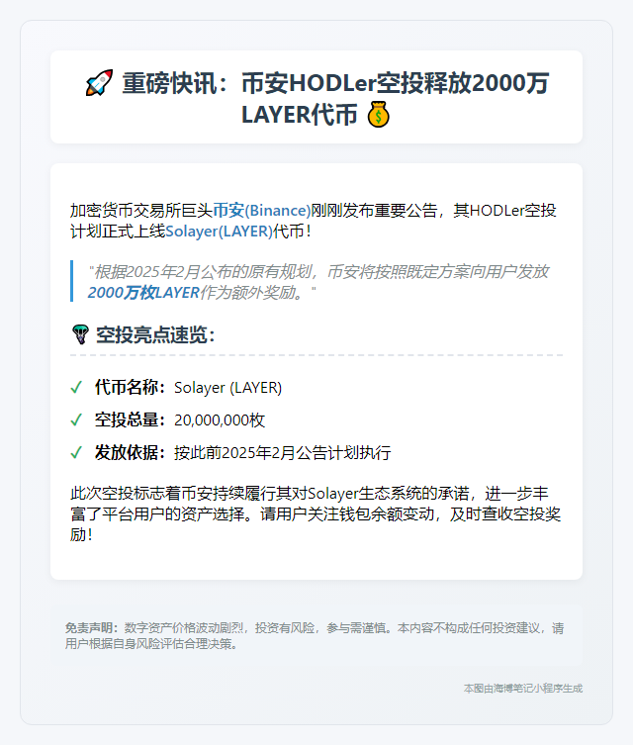Click the highlighted 2000万枚LAYER text in the quote

point(143,292)
